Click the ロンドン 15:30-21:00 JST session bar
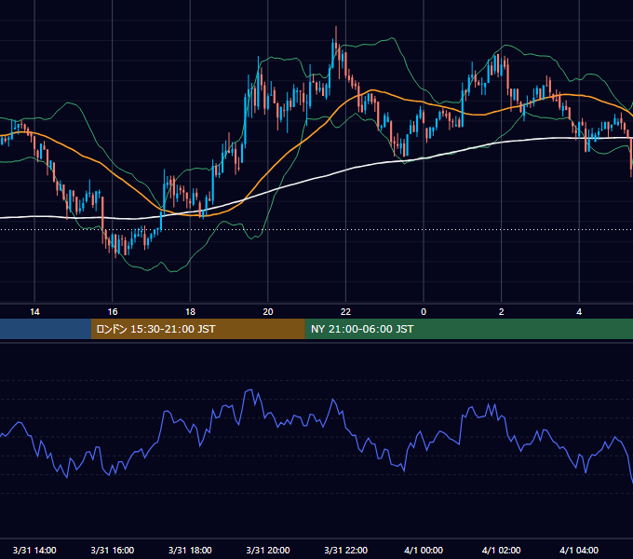This screenshot has width=633, height=559. click(x=197, y=329)
